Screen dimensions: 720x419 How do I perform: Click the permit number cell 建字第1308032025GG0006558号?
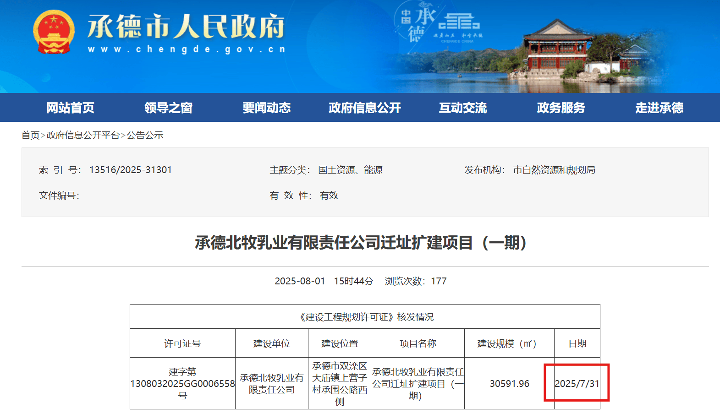click(182, 383)
